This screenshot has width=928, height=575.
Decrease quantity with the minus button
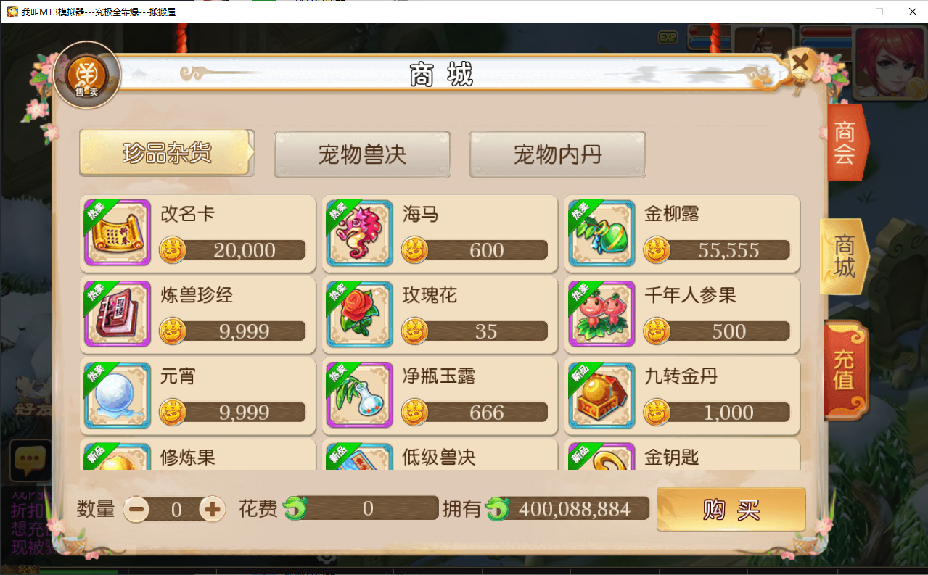136,509
